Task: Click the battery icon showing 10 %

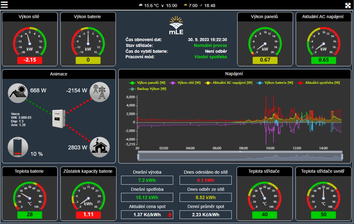Action: click(x=18, y=147)
